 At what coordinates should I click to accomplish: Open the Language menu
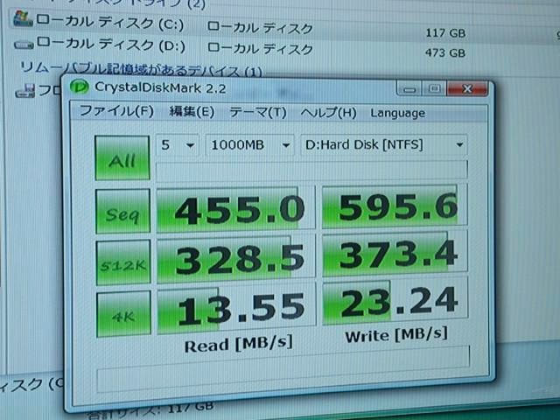pyautogui.click(x=397, y=113)
